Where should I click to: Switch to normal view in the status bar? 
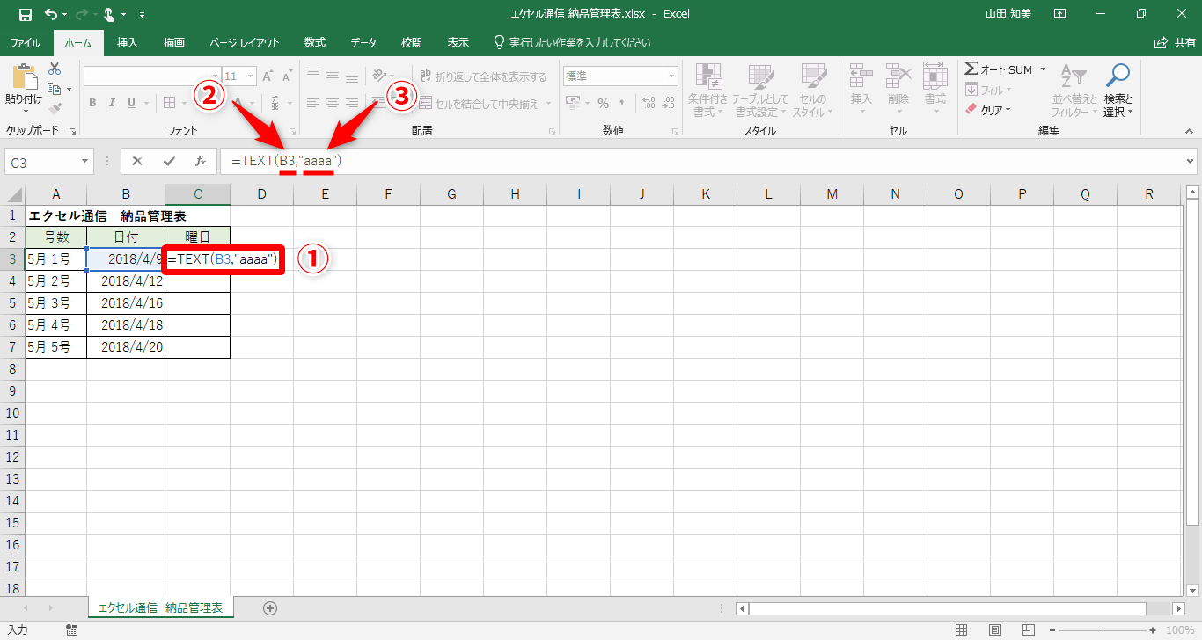coord(962,630)
